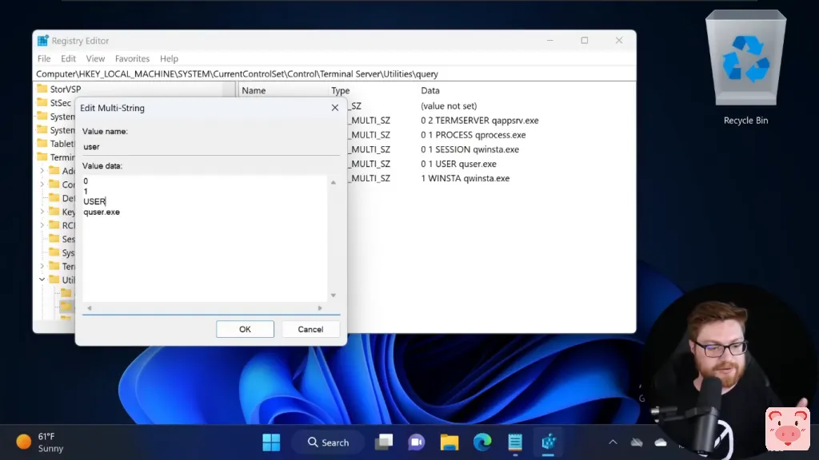Viewport: 819px width, 460px height.
Task: Open Microsoft Edge from the taskbar
Action: point(481,442)
